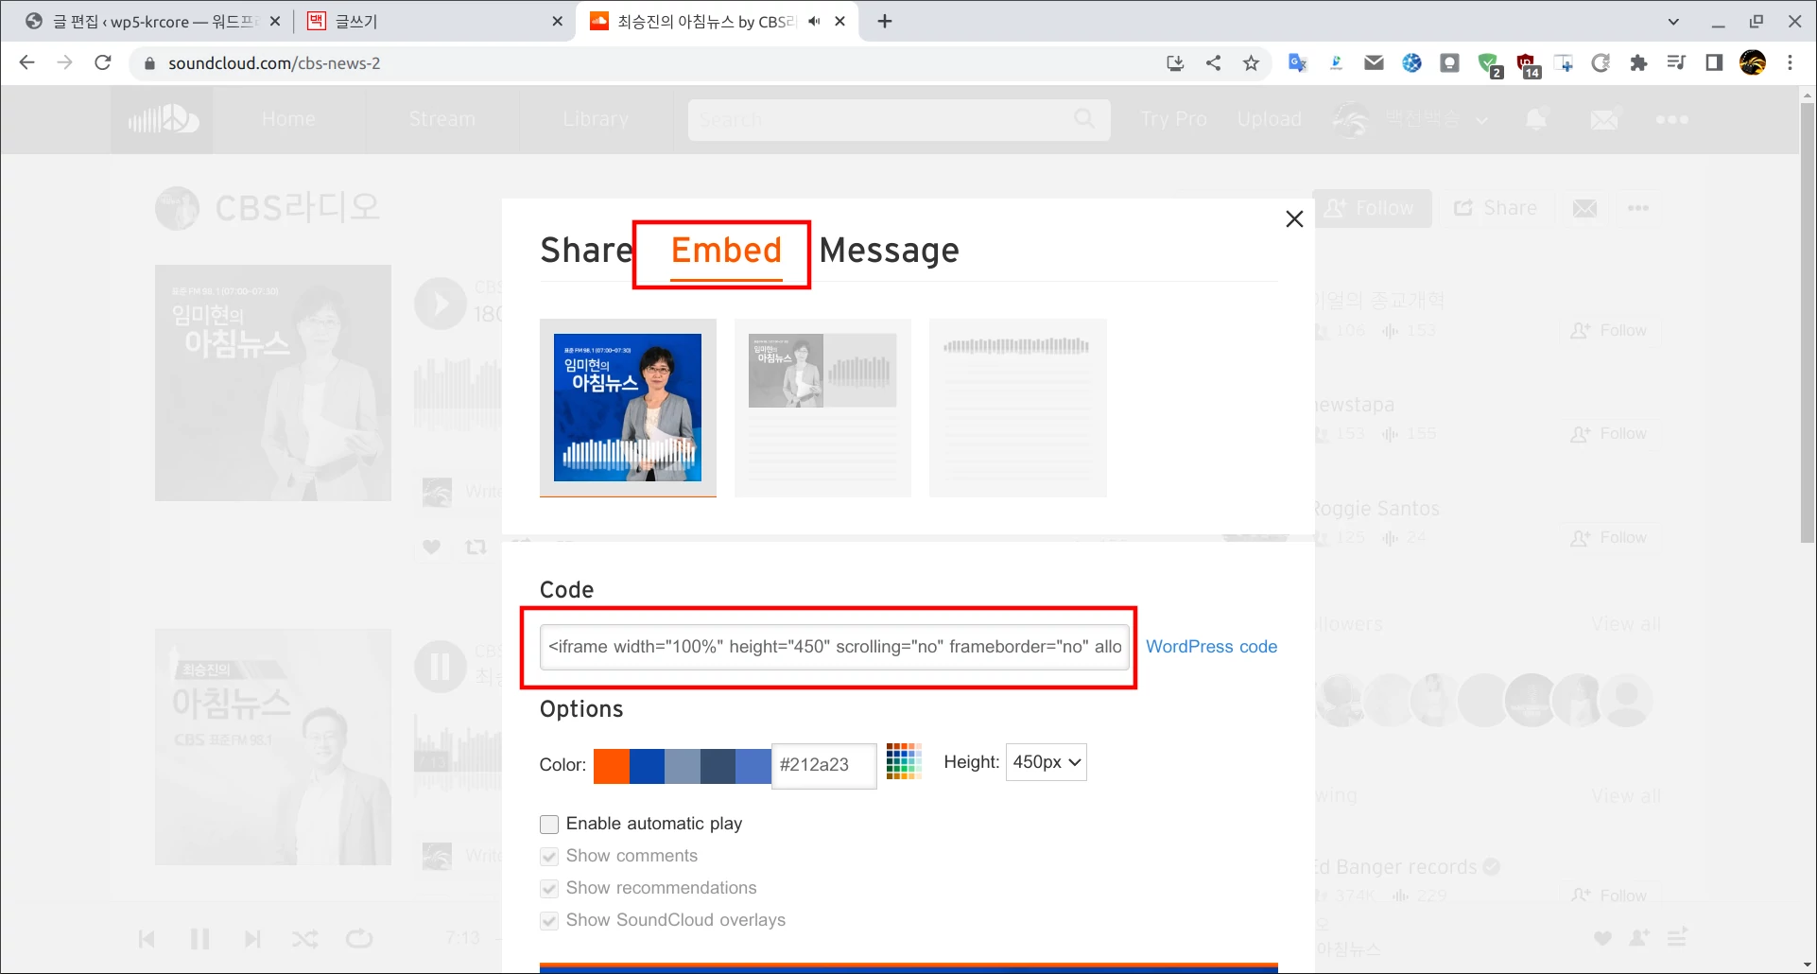Open the header more options dots

point(1671,119)
